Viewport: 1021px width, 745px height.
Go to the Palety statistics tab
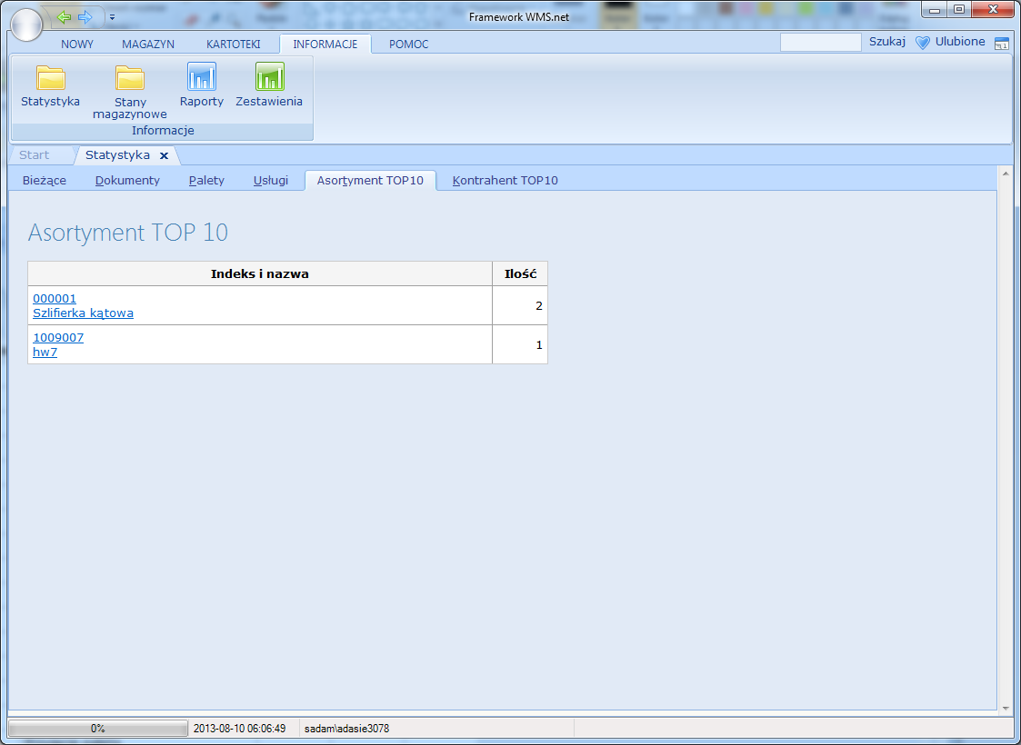coord(206,180)
